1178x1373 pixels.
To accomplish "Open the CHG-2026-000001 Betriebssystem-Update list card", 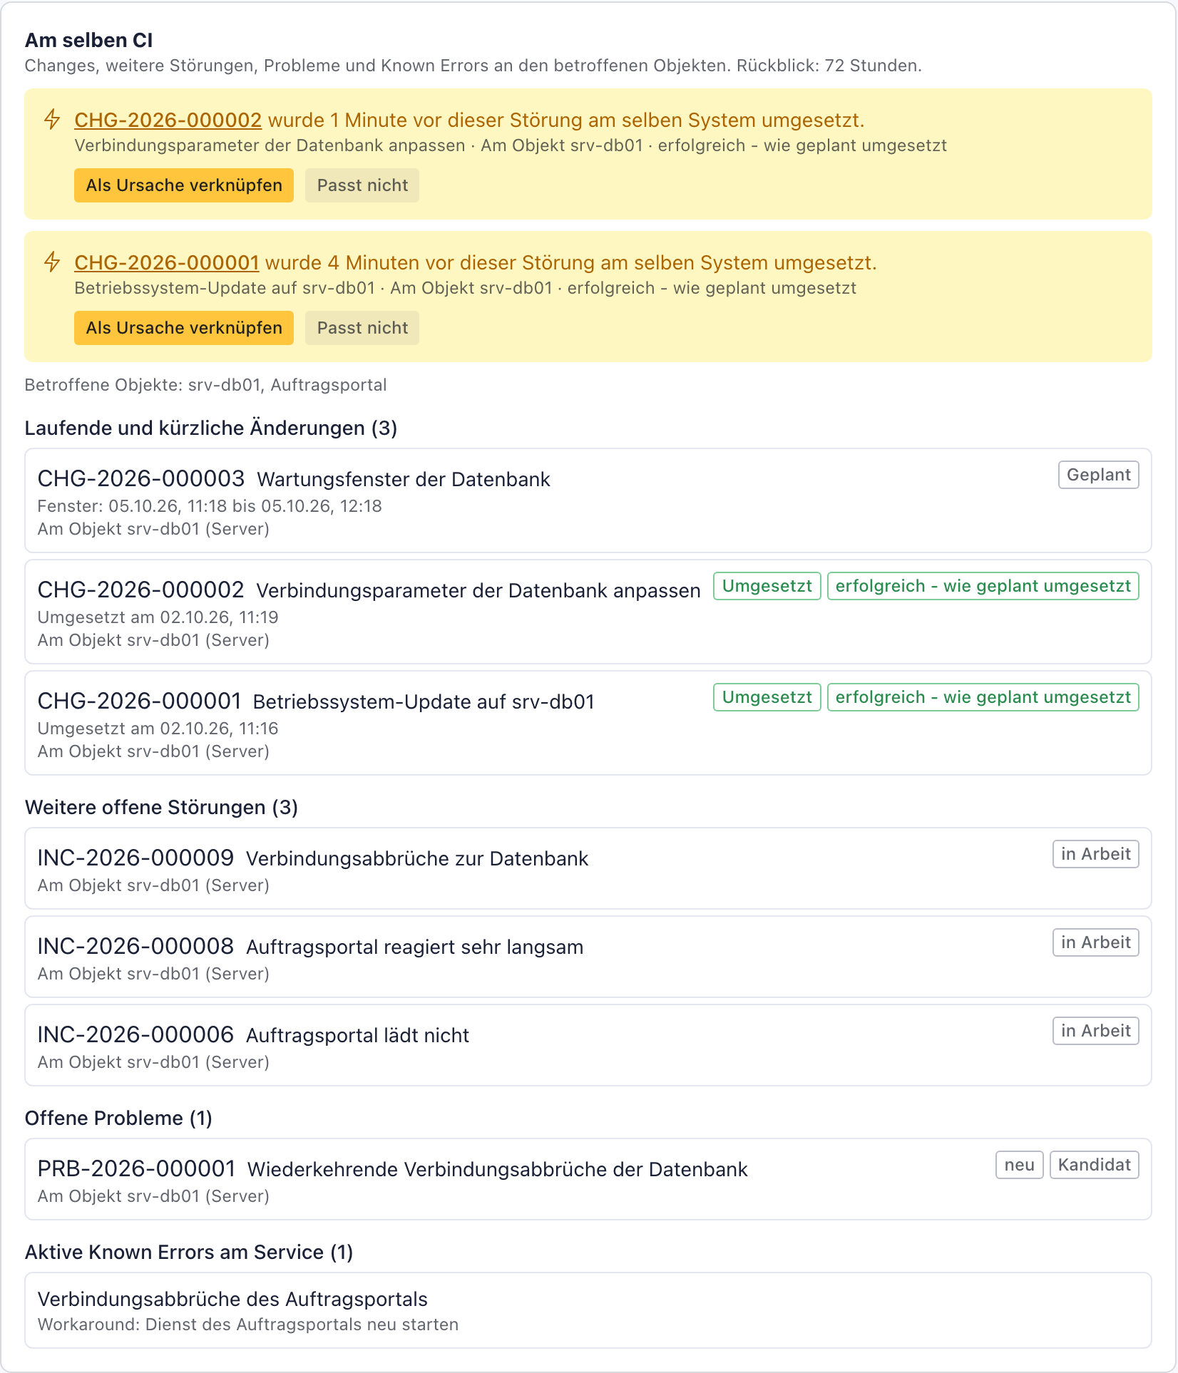I will coord(588,723).
